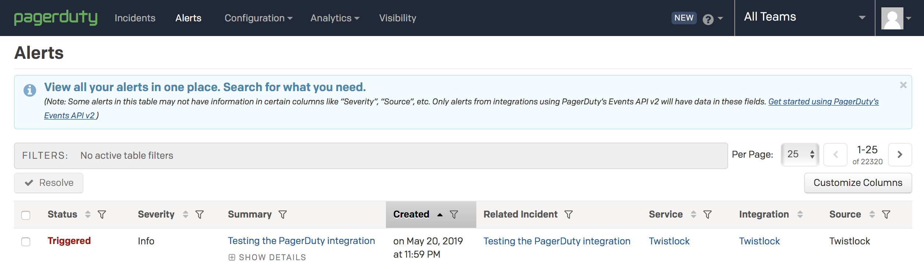The image size is (924, 269).
Task: Filter Related Incident with funnel icon
Action: click(569, 215)
